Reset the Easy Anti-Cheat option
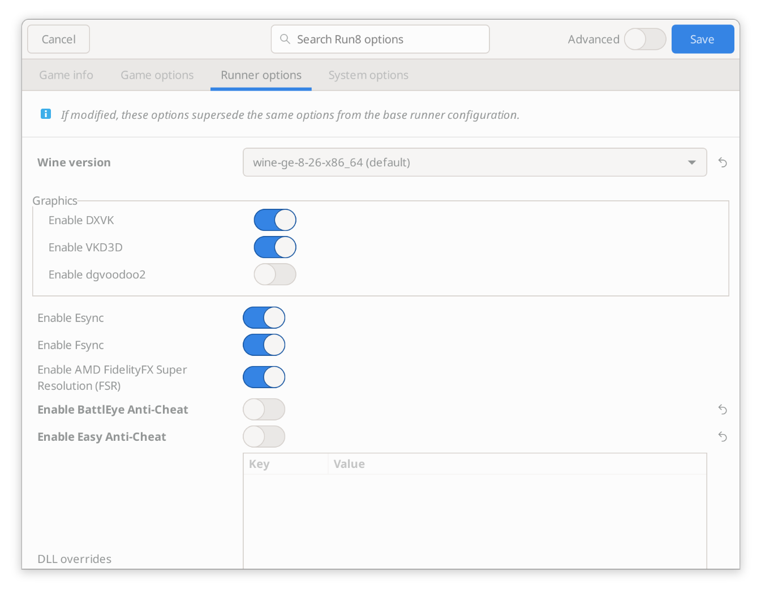 coord(722,437)
